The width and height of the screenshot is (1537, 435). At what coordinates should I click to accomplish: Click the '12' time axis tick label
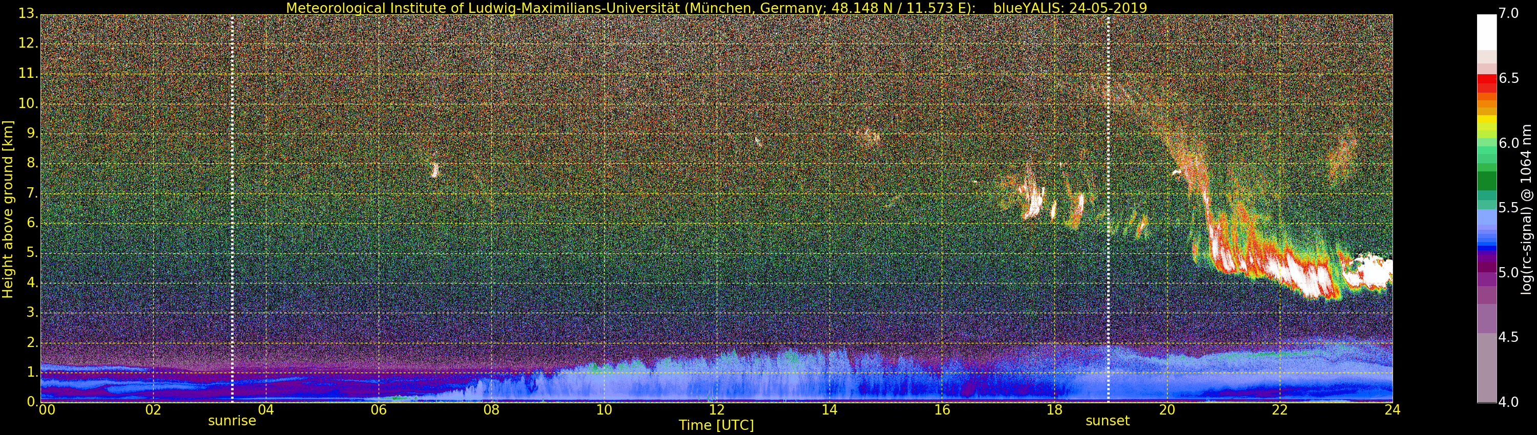point(717,409)
